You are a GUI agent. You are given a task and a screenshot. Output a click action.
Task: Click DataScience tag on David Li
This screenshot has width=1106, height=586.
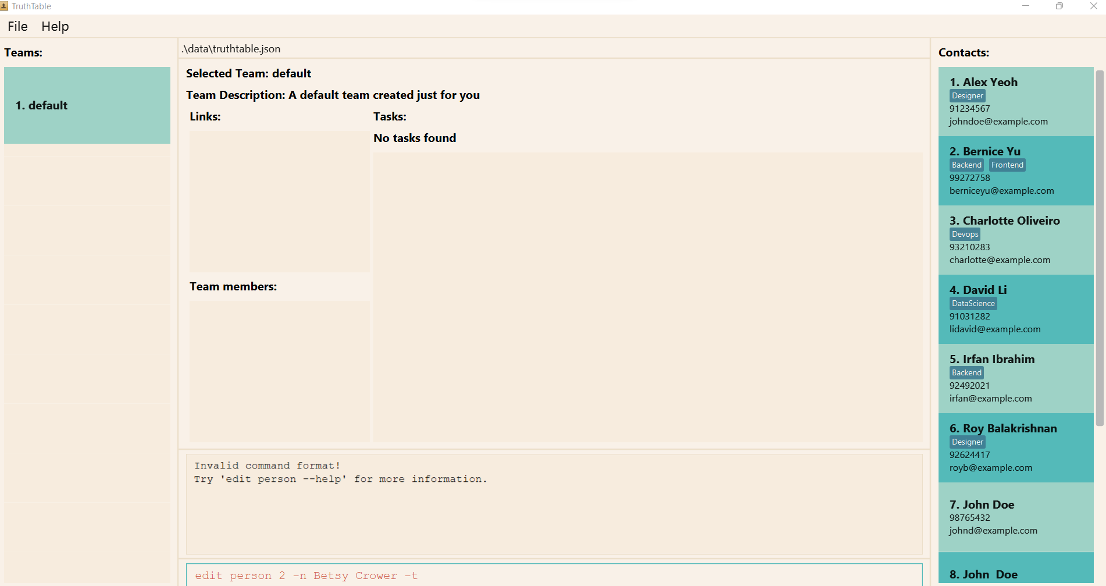(x=973, y=304)
